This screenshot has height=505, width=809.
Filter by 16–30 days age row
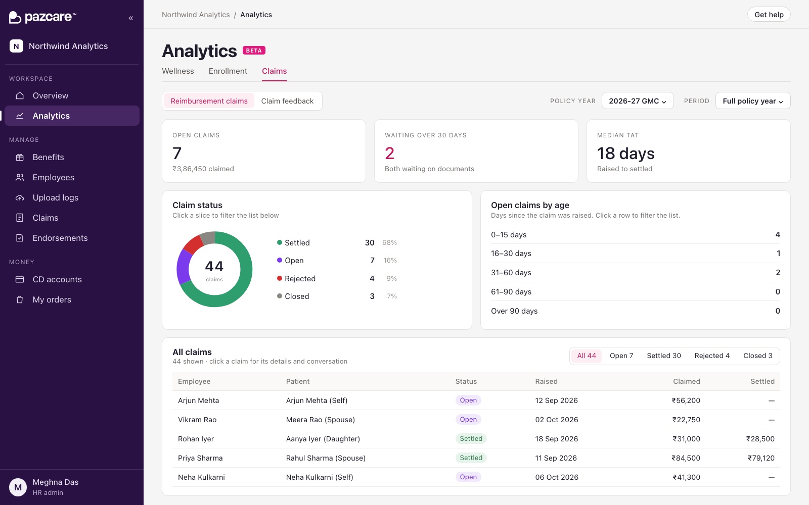click(636, 254)
